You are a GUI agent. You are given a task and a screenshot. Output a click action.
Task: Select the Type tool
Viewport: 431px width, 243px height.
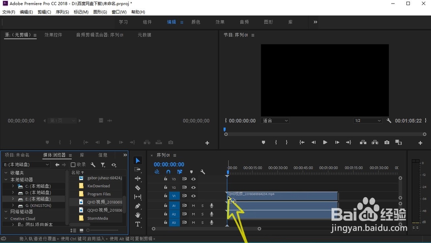138,224
